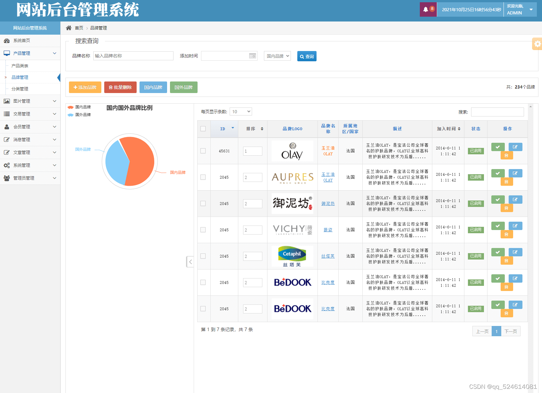Open 产品类表 submenu item
The width and height of the screenshot is (542, 393).
20,66
